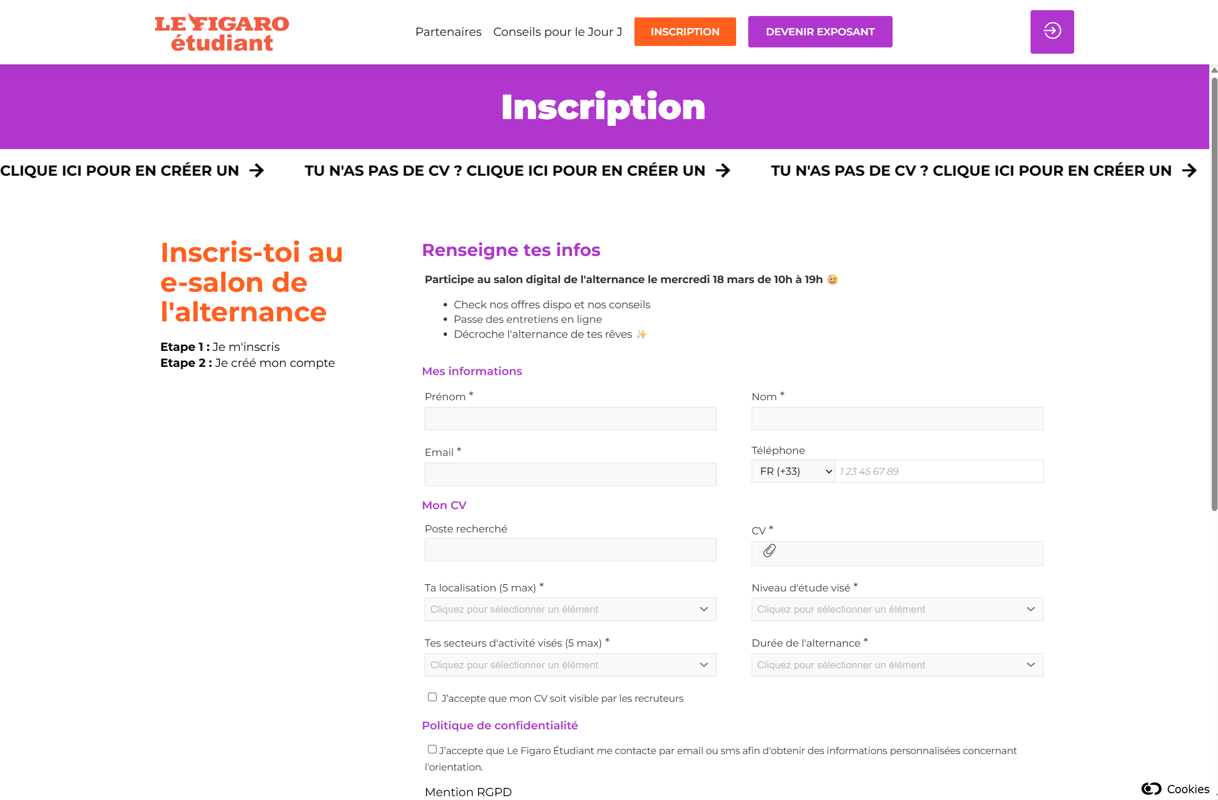This screenshot has width=1218, height=800.
Task: Click the purple login arrow icon
Action: pos(1052,32)
